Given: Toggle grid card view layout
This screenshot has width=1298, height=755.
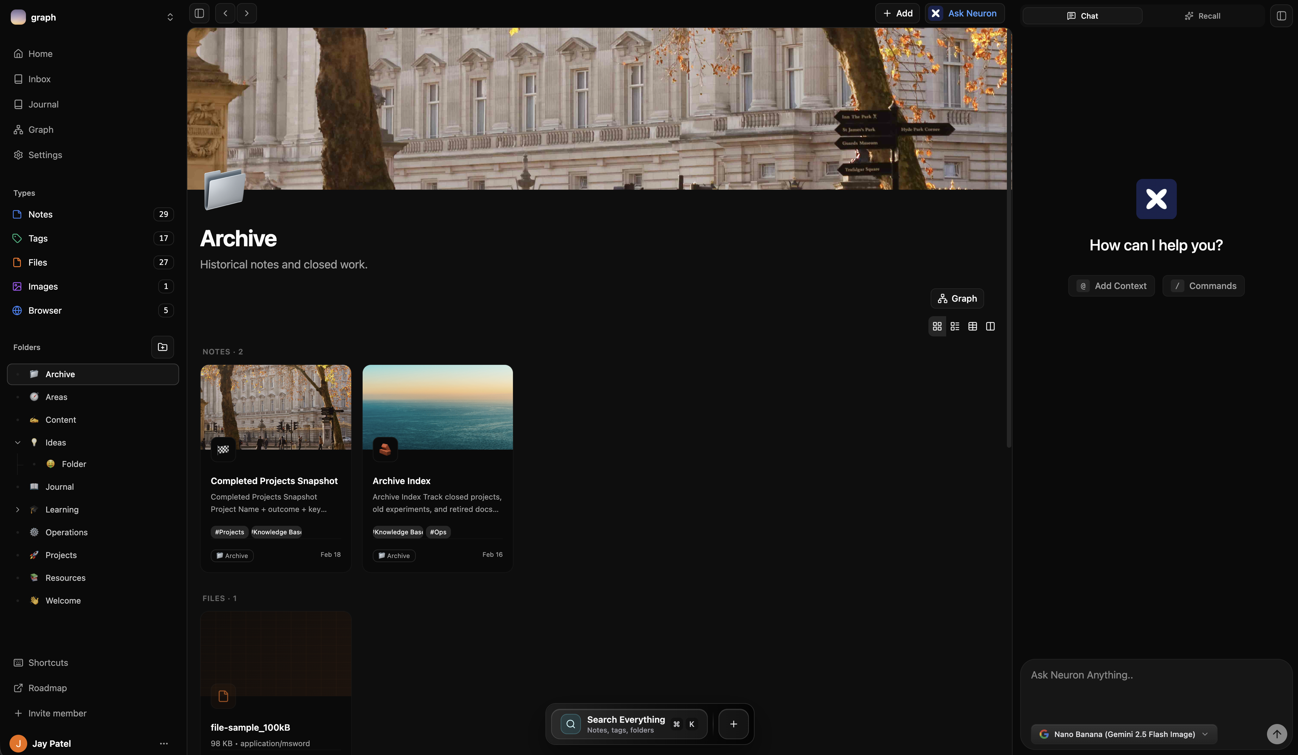Looking at the screenshot, I should [x=936, y=326].
